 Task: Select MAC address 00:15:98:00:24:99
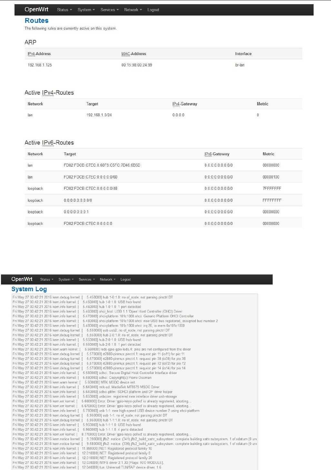[137, 65]
